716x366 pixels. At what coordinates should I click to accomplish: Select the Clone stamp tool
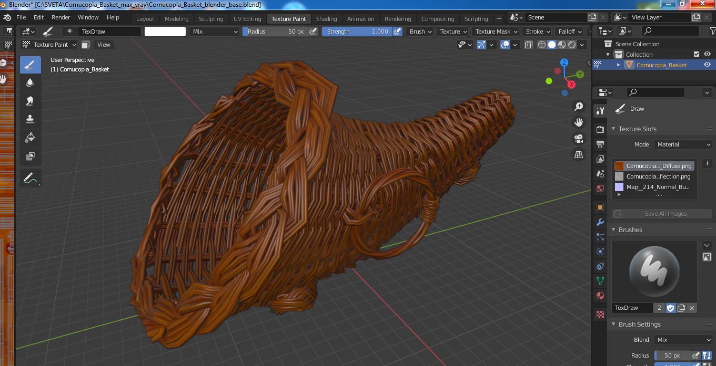point(30,120)
